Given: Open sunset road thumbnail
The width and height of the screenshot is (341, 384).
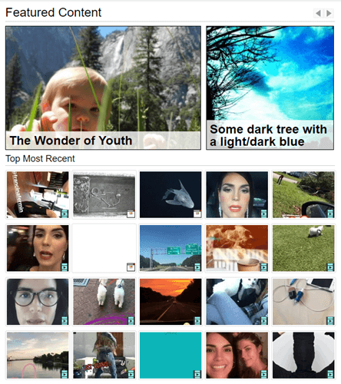Looking at the screenshot, I should (170, 302).
